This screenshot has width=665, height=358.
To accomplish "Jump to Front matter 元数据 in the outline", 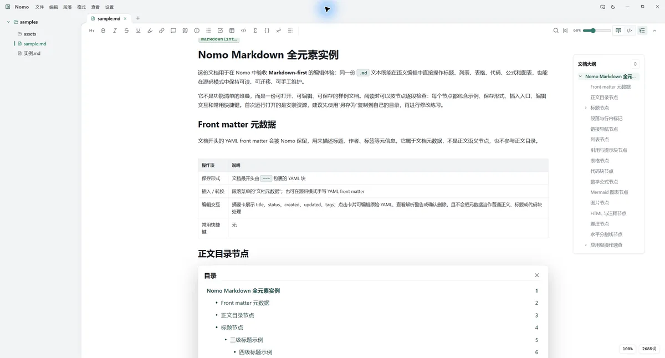I will (610, 87).
